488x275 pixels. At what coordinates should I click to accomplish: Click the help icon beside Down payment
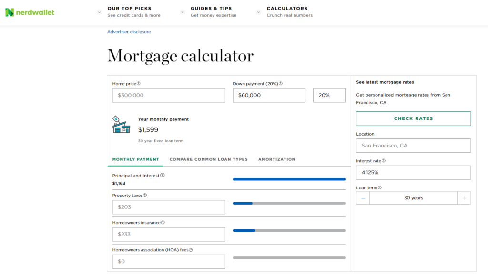point(281,84)
